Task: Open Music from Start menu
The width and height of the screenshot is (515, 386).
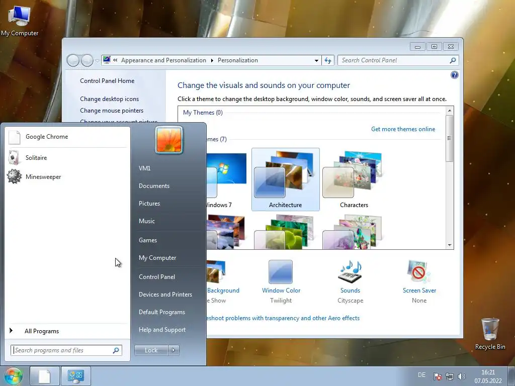Action: click(x=146, y=221)
